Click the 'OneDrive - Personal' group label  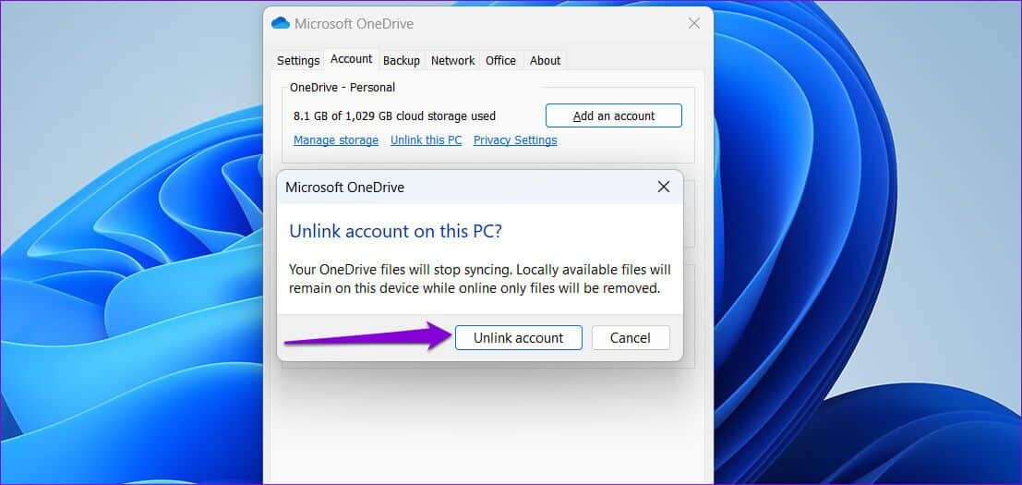(343, 88)
